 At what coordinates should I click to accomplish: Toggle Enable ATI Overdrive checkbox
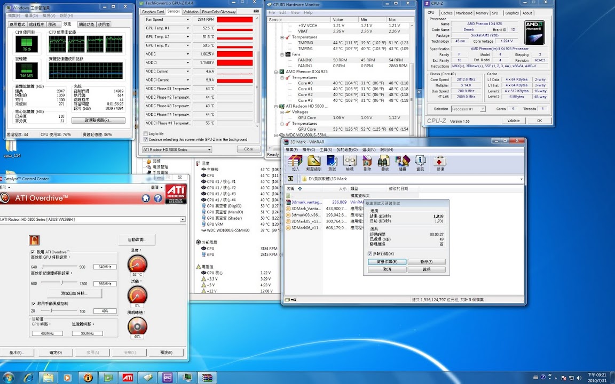tap(33, 252)
